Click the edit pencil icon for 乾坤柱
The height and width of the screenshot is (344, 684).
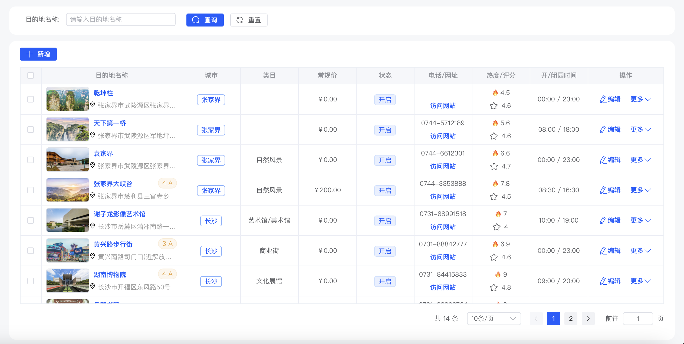click(603, 99)
